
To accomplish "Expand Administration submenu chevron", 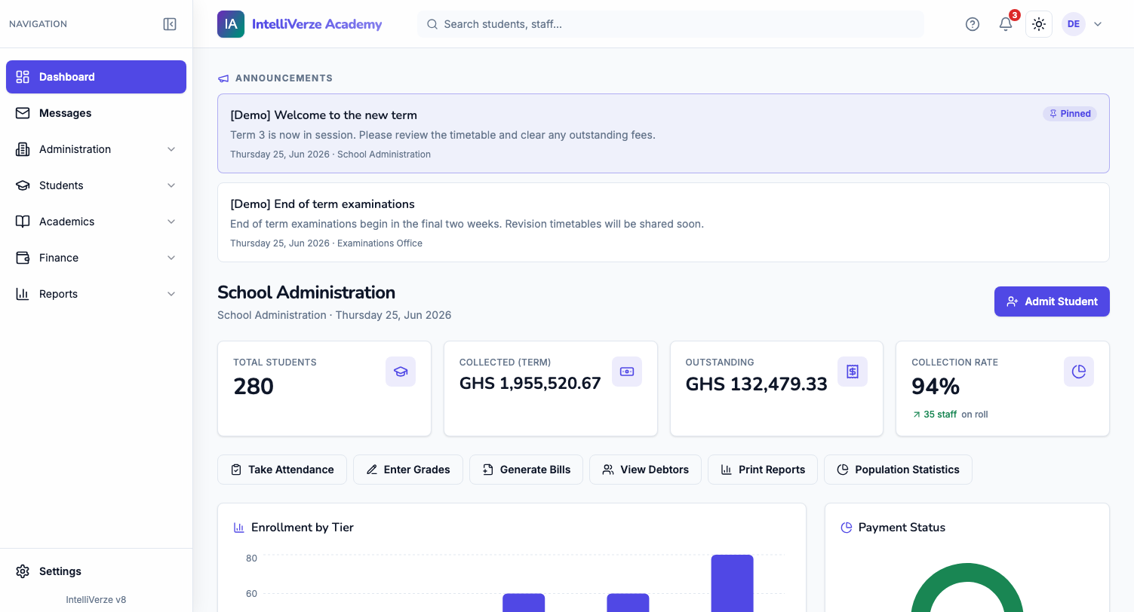I will (x=171, y=149).
